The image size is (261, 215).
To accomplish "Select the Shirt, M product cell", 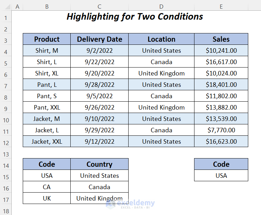I will coord(47,51).
